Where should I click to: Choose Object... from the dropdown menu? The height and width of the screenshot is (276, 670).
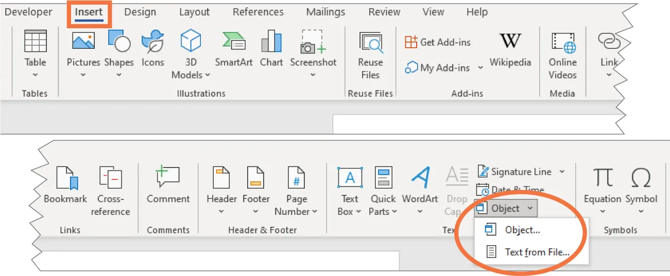tap(522, 230)
